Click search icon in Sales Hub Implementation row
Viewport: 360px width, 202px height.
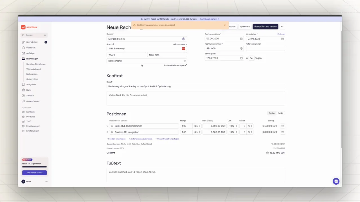pyautogui.click(x=112, y=126)
